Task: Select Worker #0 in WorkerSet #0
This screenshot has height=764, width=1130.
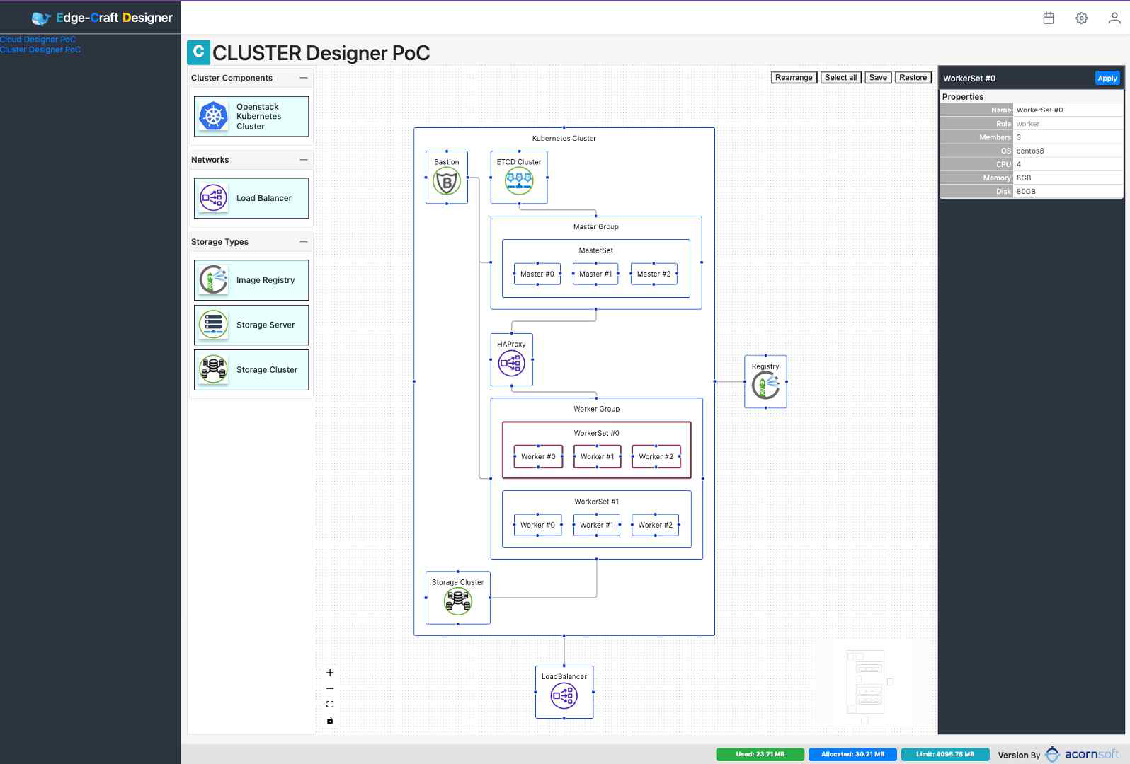Action: click(x=538, y=456)
